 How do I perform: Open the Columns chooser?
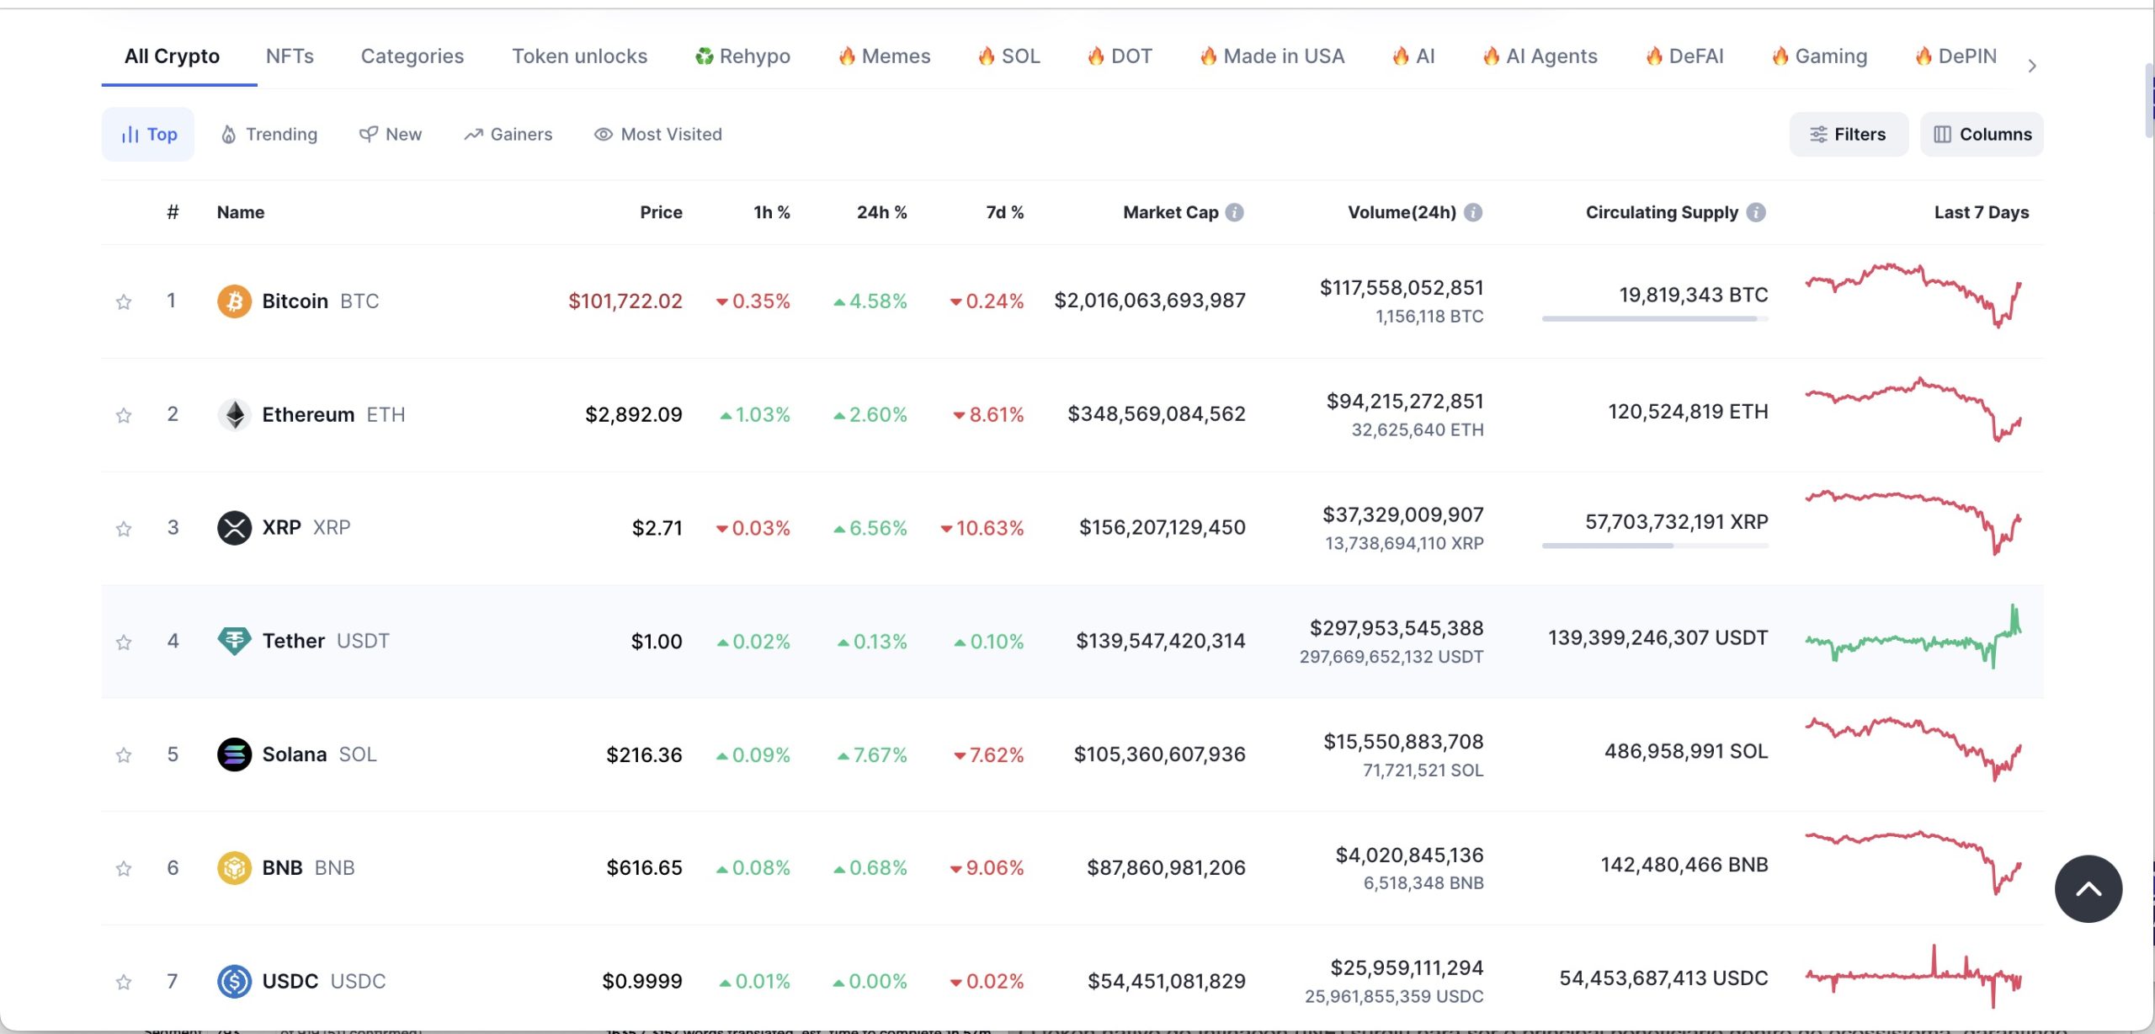pos(1982,134)
